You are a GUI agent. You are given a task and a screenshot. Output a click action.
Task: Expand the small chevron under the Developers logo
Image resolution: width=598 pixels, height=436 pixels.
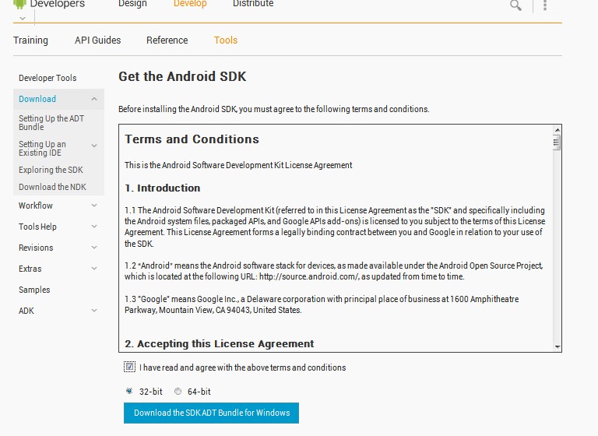pos(23,19)
